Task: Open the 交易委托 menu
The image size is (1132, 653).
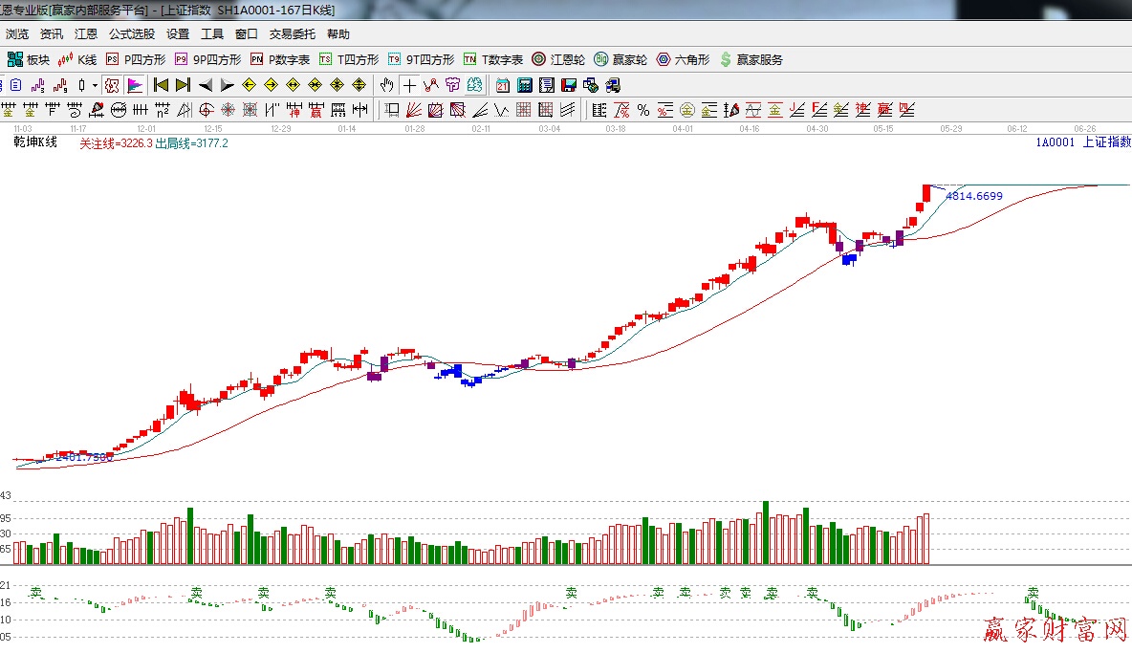Action: point(292,33)
